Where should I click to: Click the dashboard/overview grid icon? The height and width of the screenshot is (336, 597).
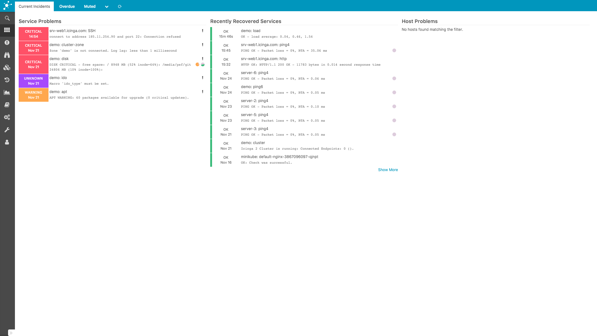click(x=7, y=30)
